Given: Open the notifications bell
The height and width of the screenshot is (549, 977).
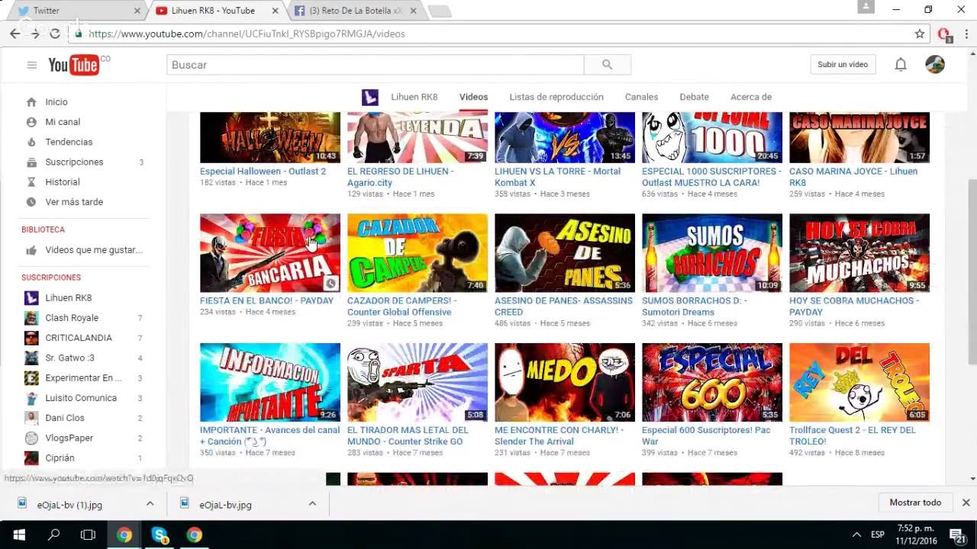Looking at the screenshot, I should [901, 65].
